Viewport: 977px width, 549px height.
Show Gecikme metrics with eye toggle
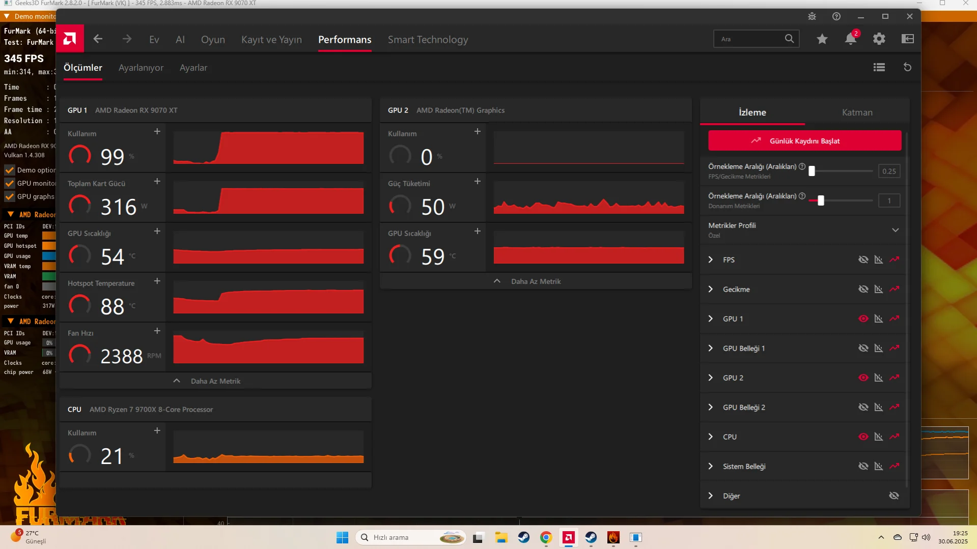863,289
